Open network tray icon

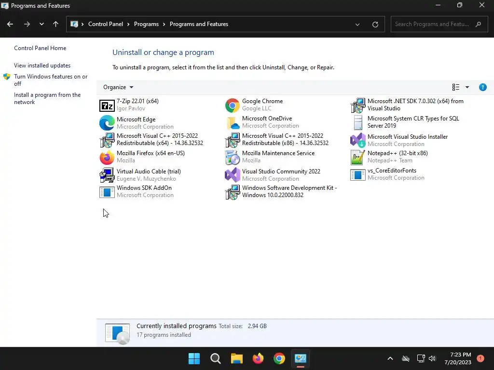421,358
